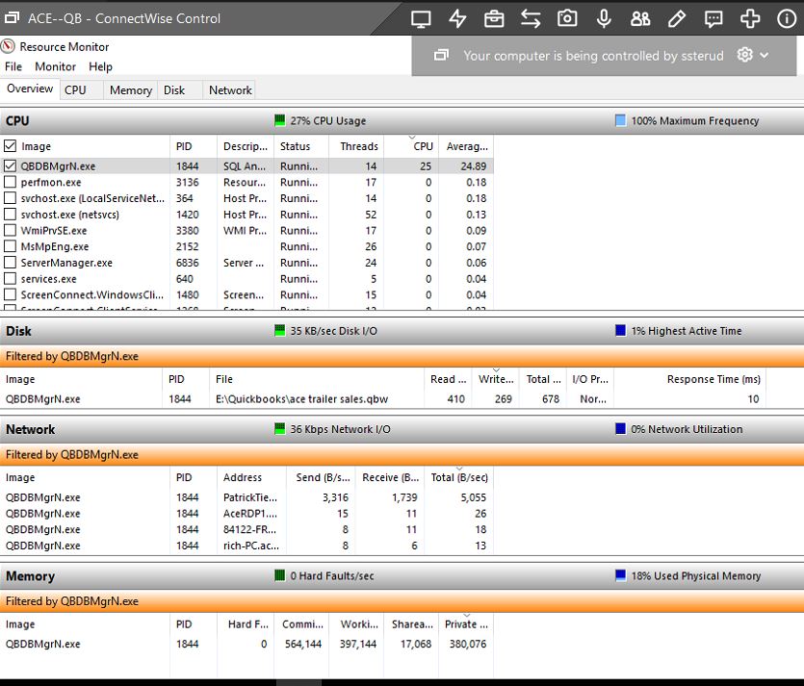Capture a screenshot with the camera icon
Image resolution: width=804 pixels, height=686 pixels.
point(567,18)
